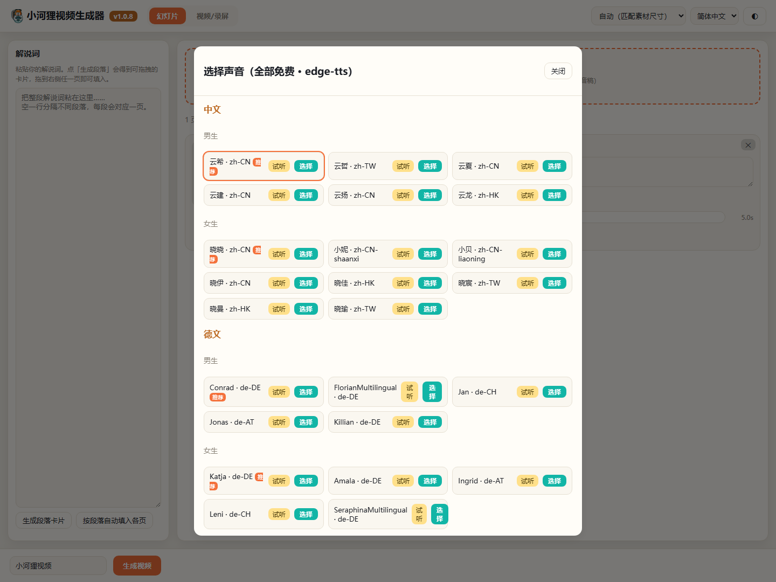Viewport: 776px width, 582px height.
Task: Switch to the 幻灯片 tab
Action: click(167, 16)
